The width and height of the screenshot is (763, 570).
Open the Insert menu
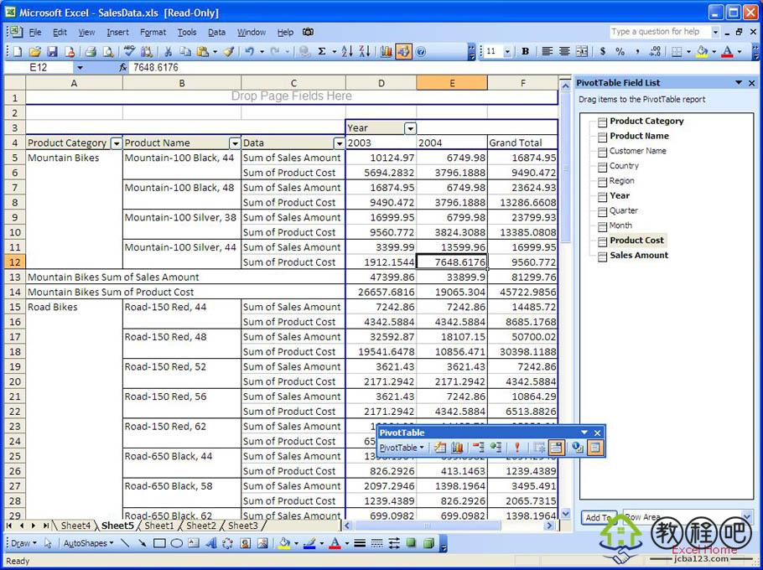117,32
